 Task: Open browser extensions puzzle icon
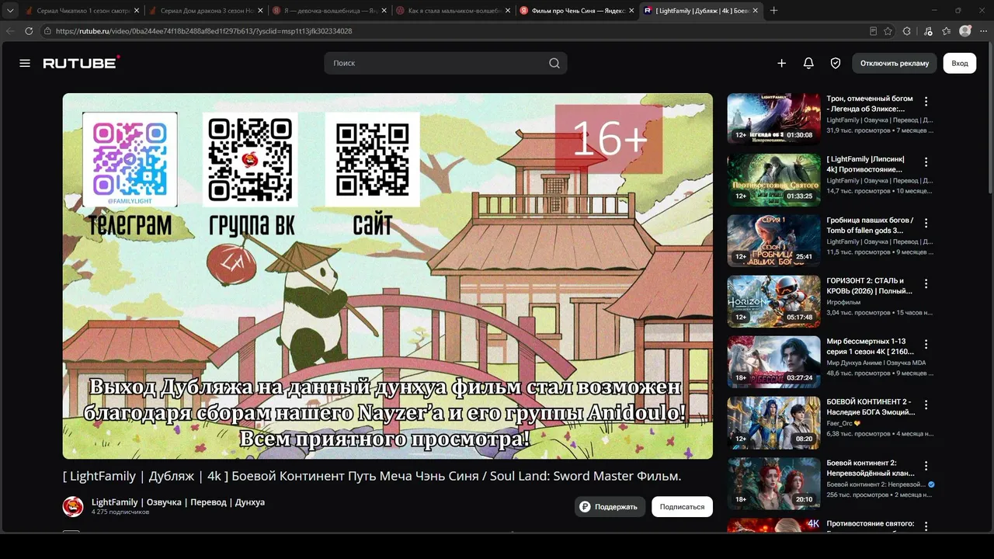(907, 31)
